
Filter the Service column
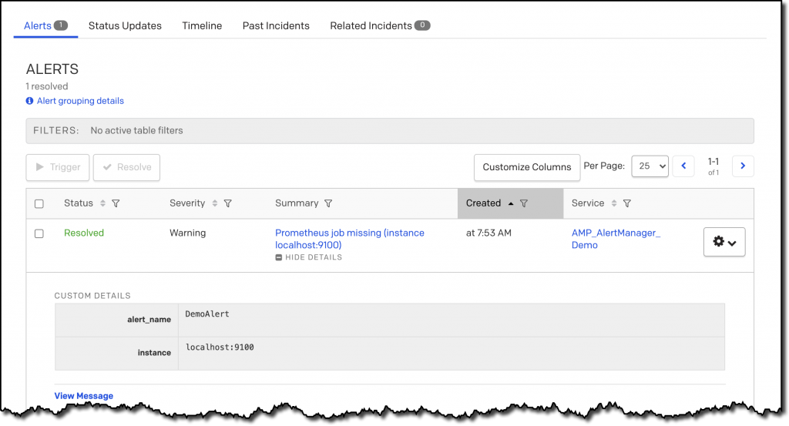coord(627,203)
